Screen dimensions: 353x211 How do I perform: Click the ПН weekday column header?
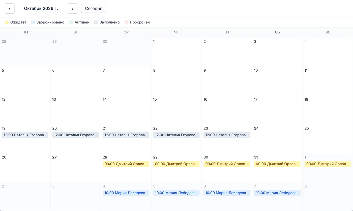coord(25,32)
